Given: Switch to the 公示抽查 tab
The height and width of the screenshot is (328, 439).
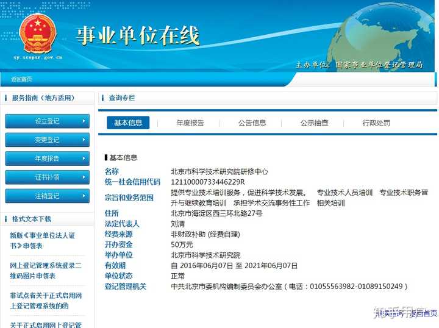Looking at the screenshot, I should 314,123.
